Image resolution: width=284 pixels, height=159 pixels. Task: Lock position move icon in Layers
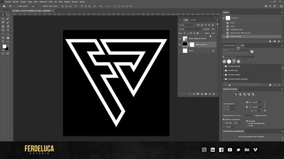[x=191, y=34]
